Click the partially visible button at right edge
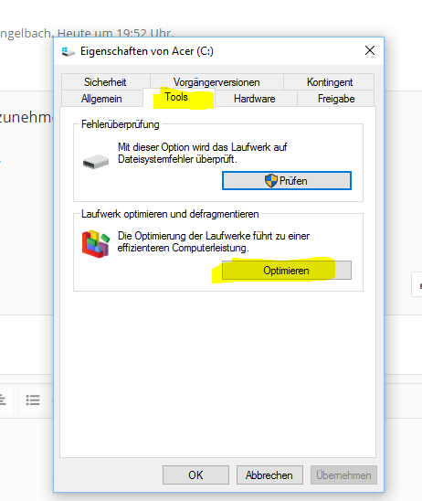 pos(417,285)
